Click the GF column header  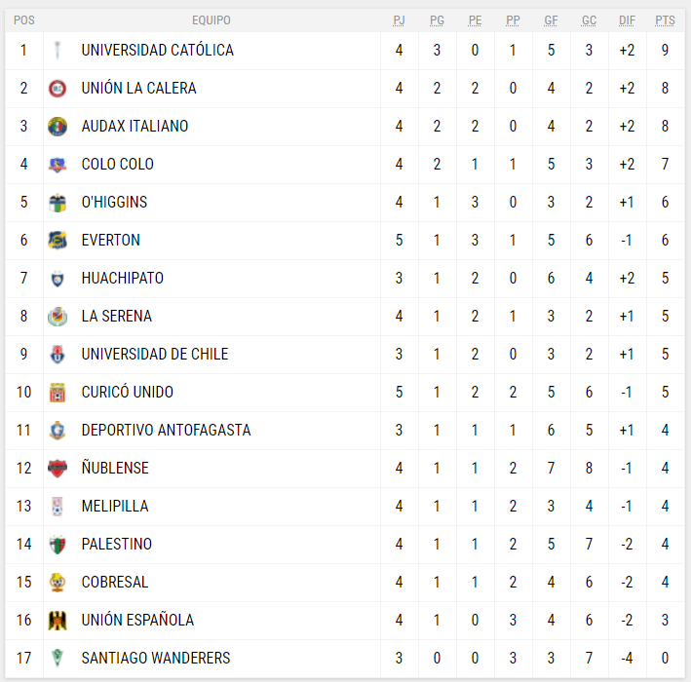pyautogui.click(x=552, y=19)
